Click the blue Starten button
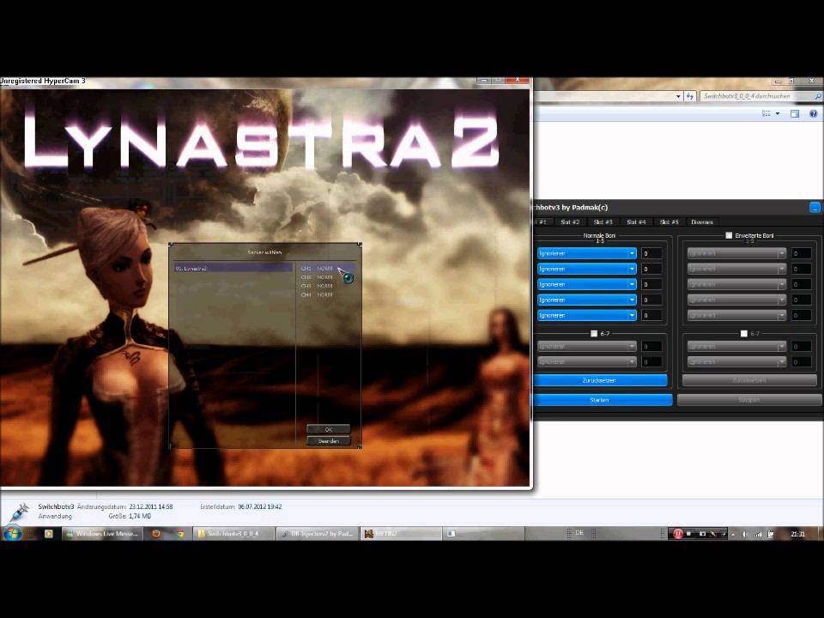 pyautogui.click(x=601, y=400)
